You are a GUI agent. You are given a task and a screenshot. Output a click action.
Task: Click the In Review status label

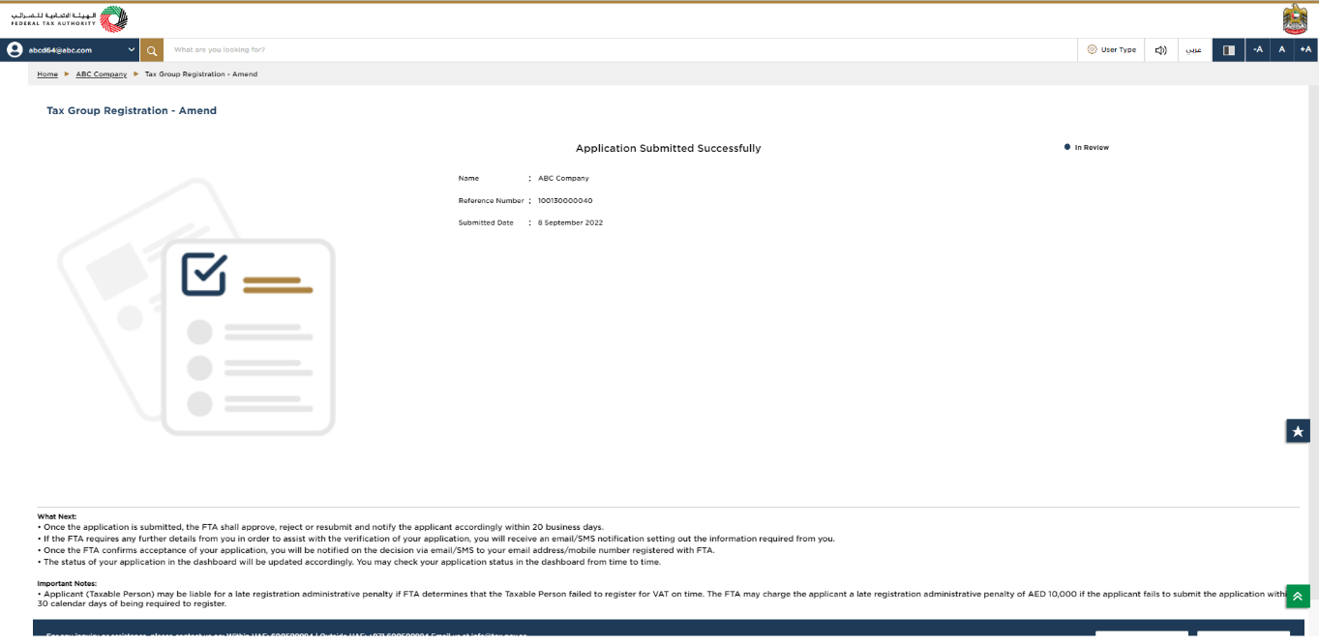click(x=1092, y=148)
